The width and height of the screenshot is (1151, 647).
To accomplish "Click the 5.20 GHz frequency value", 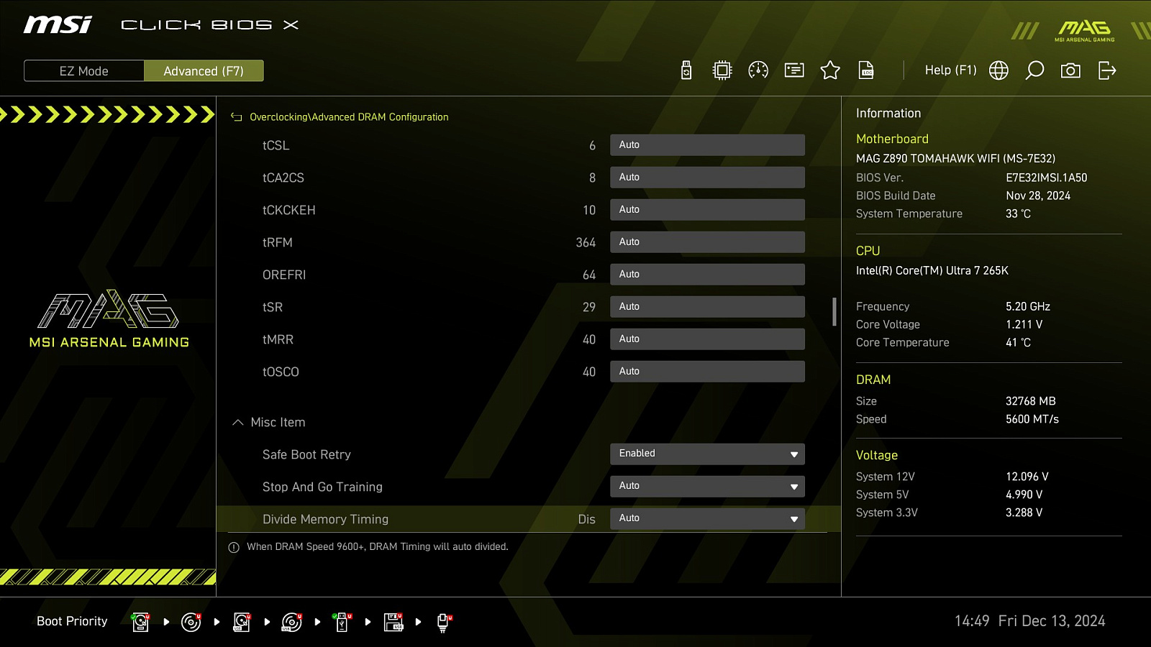I will (x=1028, y=306).
